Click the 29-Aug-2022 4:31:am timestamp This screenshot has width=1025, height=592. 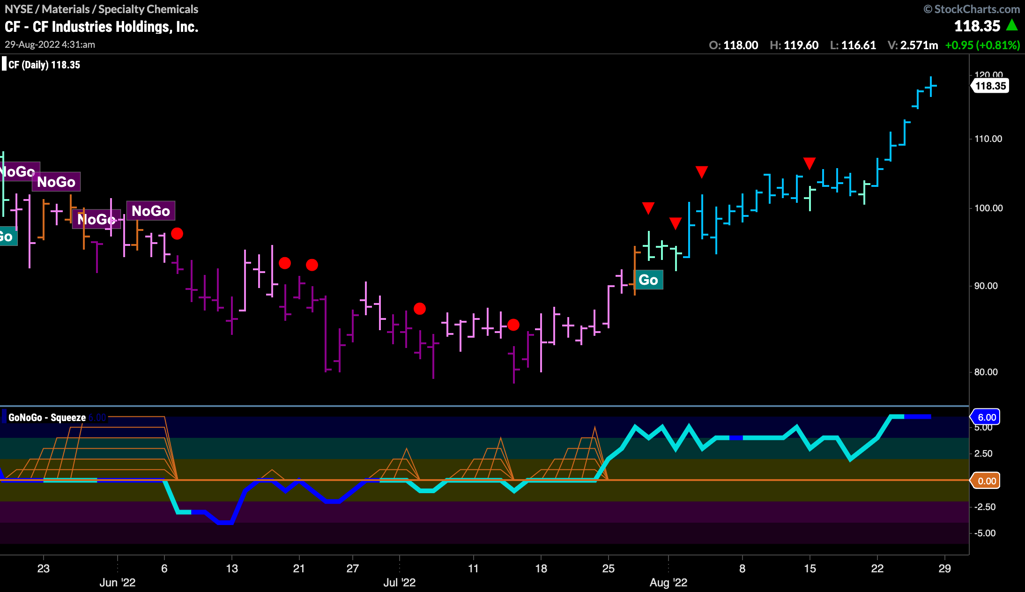coord(50,44)
